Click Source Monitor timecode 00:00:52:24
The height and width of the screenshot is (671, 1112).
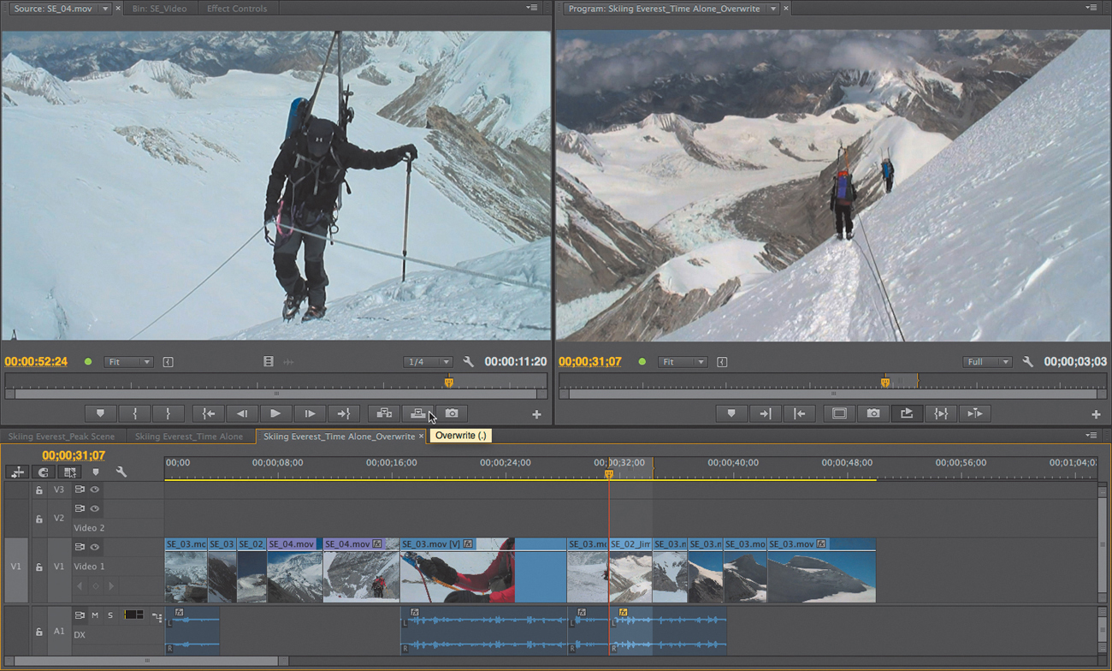[36, 362]
